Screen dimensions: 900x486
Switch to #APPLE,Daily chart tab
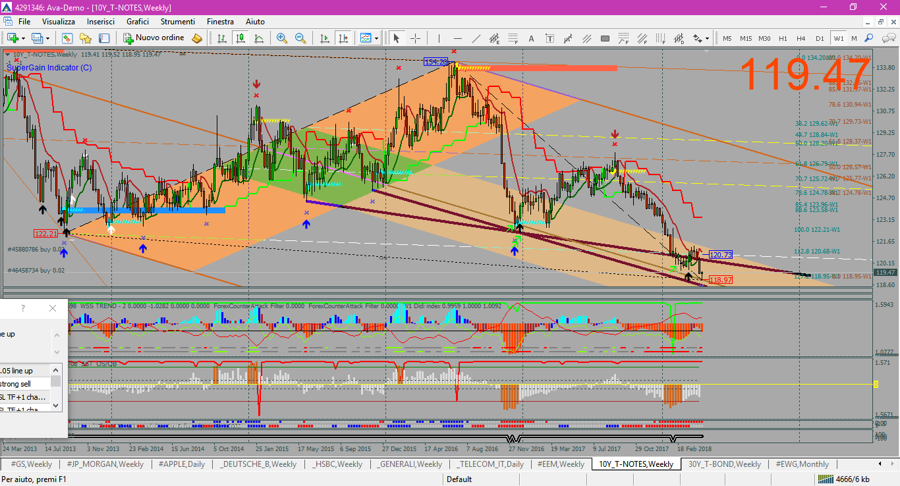pyautogui.click(x=182, y=464)
